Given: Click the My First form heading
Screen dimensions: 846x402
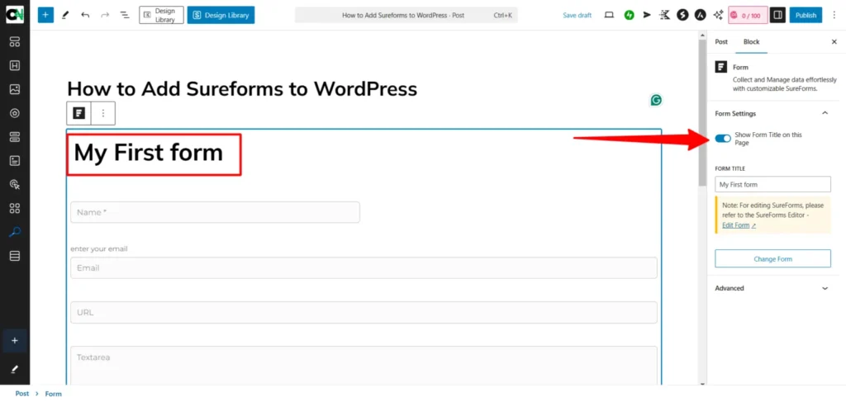Looking at the screenshot, I should point(149,153).
